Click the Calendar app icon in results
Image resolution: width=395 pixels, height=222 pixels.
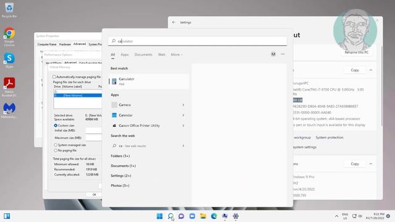pos(114,115)
